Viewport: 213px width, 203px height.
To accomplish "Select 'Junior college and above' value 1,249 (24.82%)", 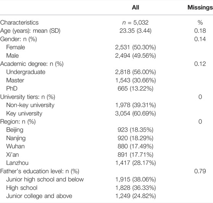I will (x=136, y=196).
